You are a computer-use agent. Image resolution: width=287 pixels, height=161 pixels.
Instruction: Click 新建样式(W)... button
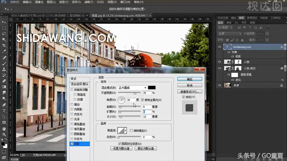pyautogui.click(x=190, y=91)
